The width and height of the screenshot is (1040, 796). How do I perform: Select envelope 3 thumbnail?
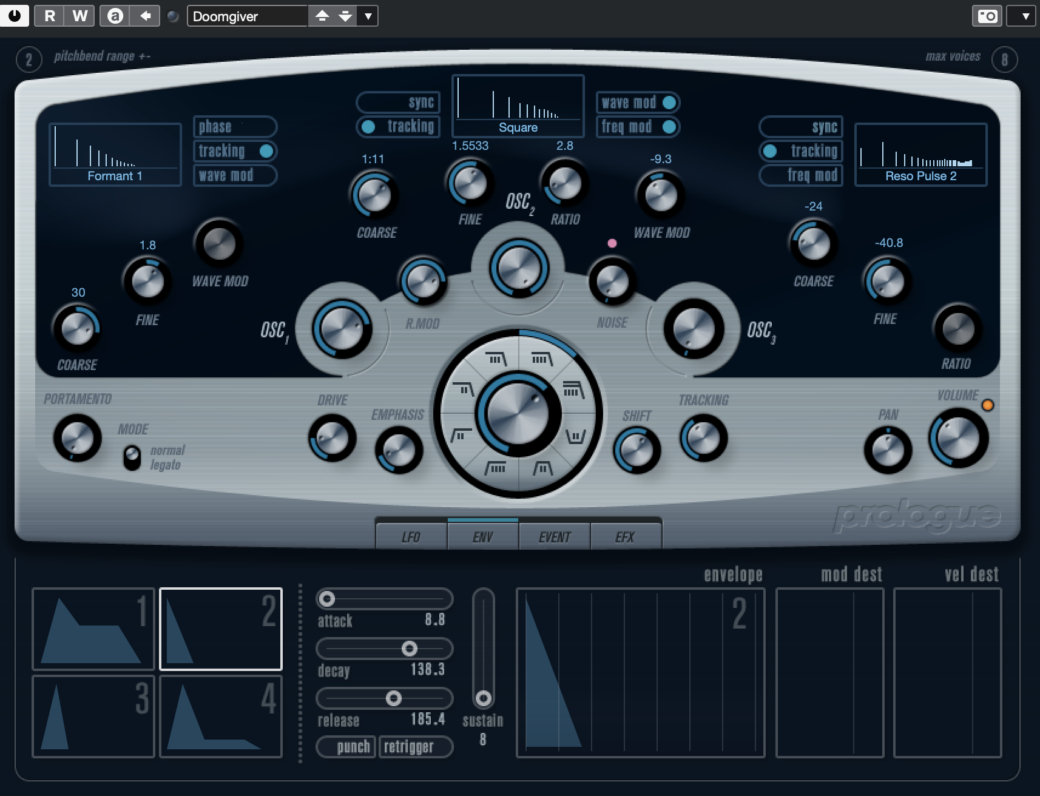(93, 717)
